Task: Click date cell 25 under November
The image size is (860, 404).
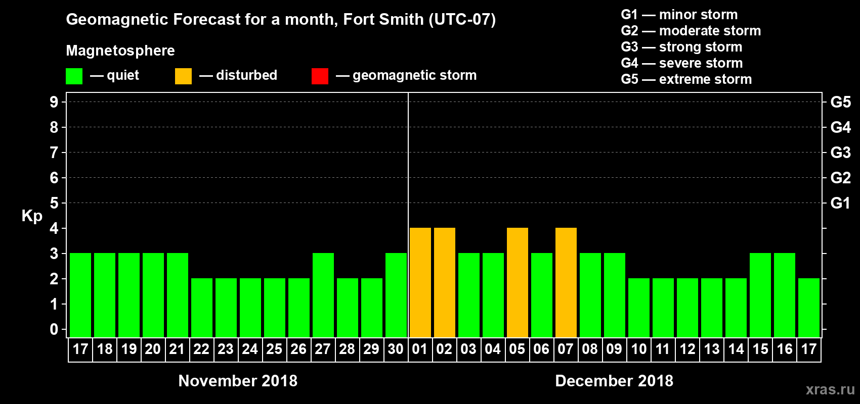Action: [275, 349]
